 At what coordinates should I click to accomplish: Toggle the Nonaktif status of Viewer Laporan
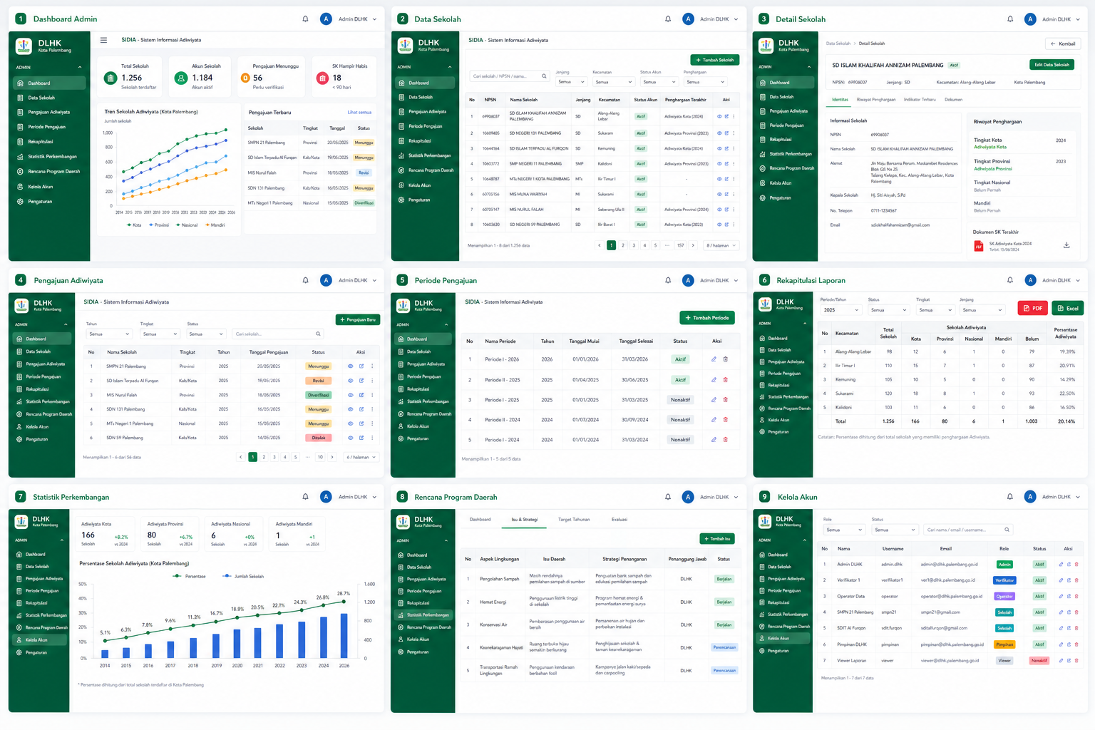click(1039, 661)
